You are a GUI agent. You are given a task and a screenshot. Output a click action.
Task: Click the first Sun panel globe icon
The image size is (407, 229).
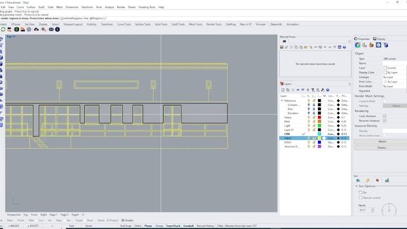358,181
